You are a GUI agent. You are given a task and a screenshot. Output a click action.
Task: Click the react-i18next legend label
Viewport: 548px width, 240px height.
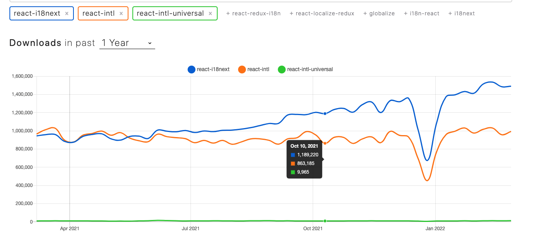213,70
